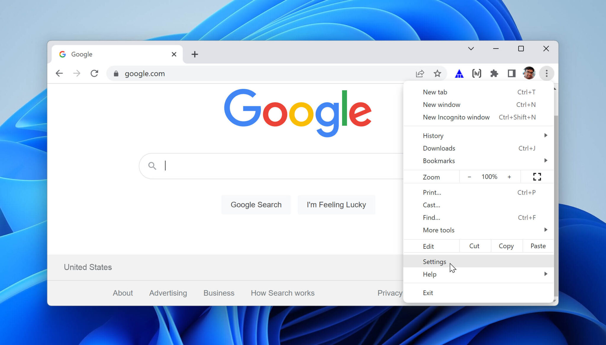
Task: Open the [h/] extension icon
Action: [x=476, y=73]
